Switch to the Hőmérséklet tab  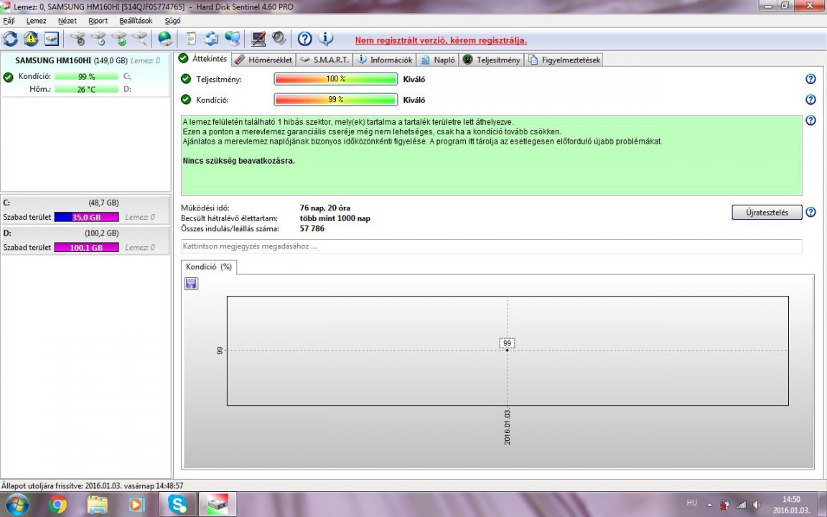(263, 60)
